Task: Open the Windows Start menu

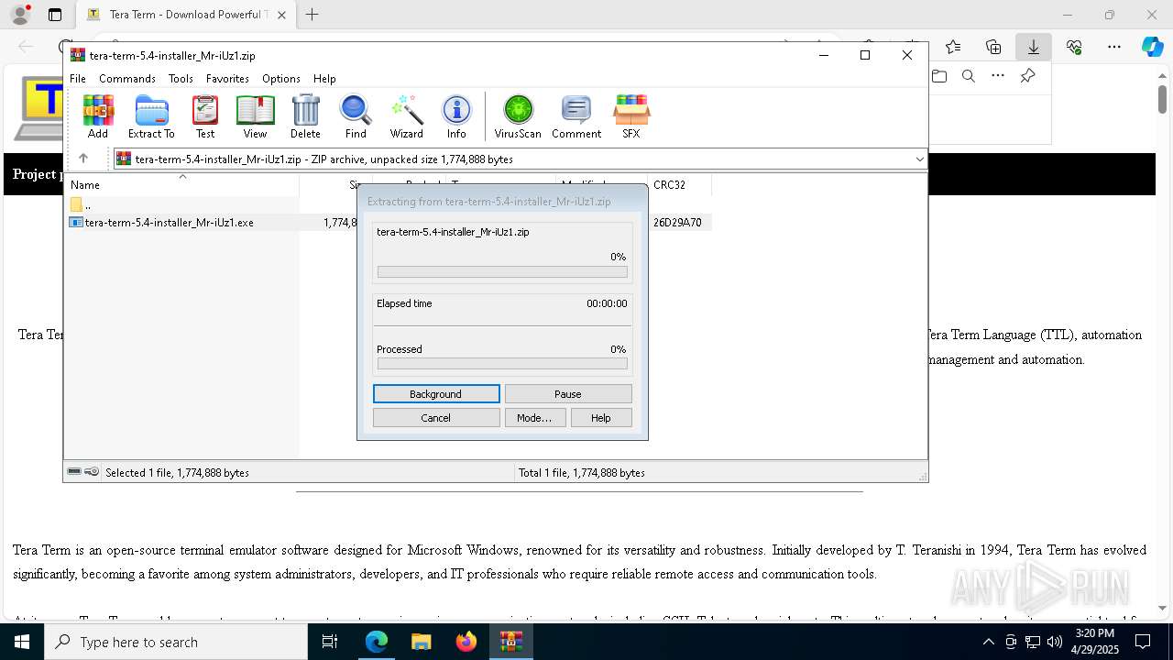Action: 21,642
